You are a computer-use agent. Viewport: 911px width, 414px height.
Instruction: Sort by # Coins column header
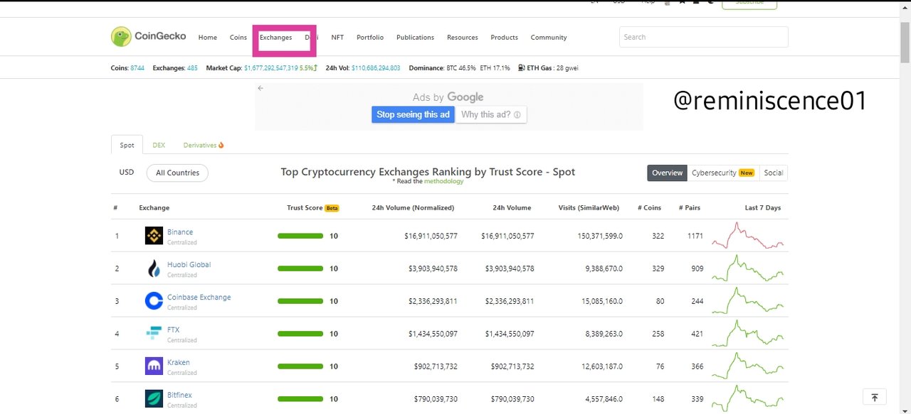[649, 208]
